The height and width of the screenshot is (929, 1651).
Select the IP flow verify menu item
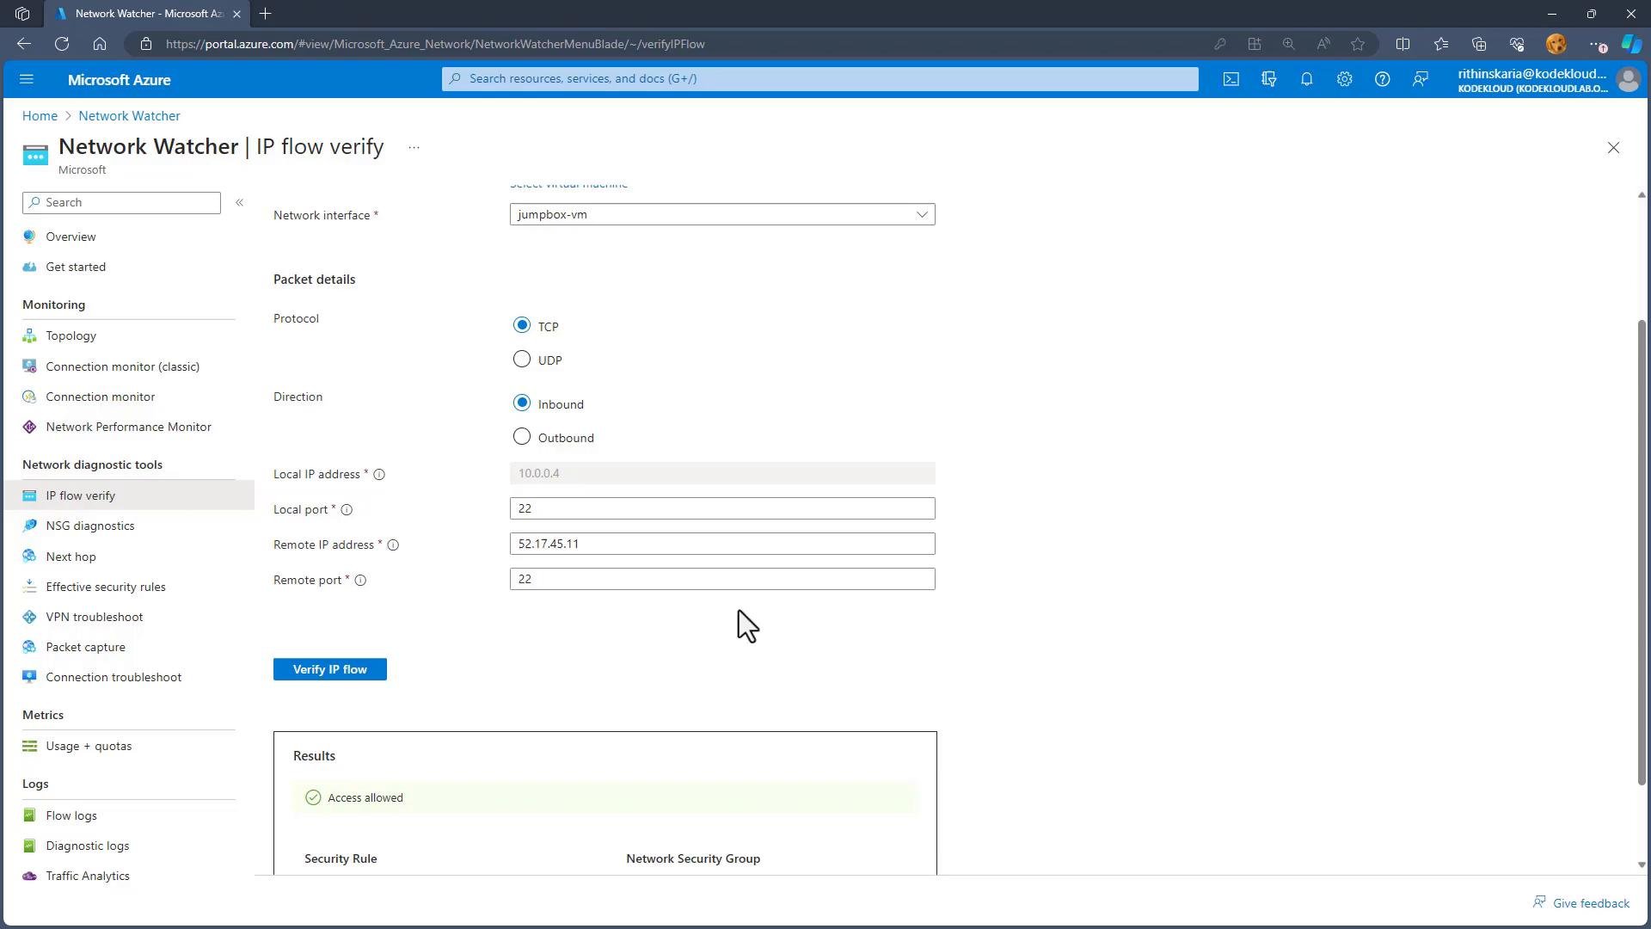coord(129,495)
